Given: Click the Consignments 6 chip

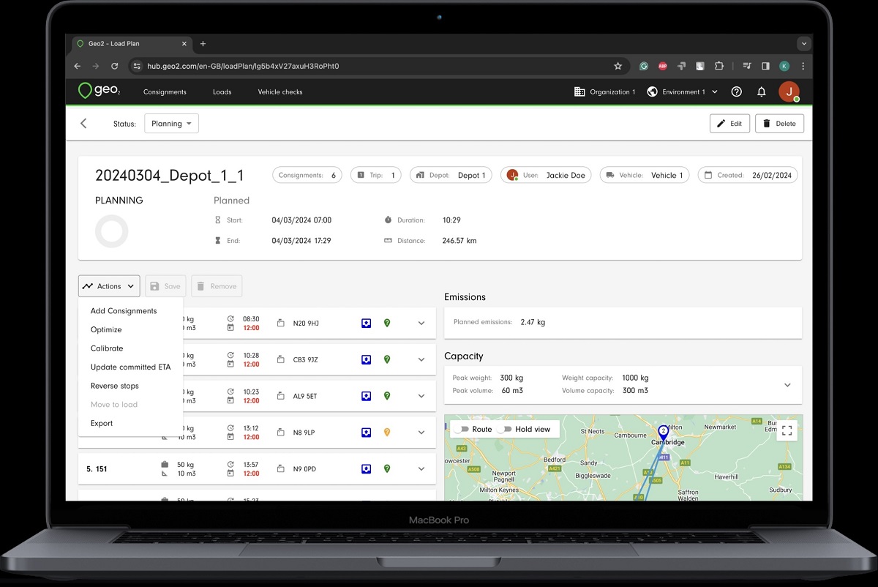Looking at the screenshot, I should (307, 176).
